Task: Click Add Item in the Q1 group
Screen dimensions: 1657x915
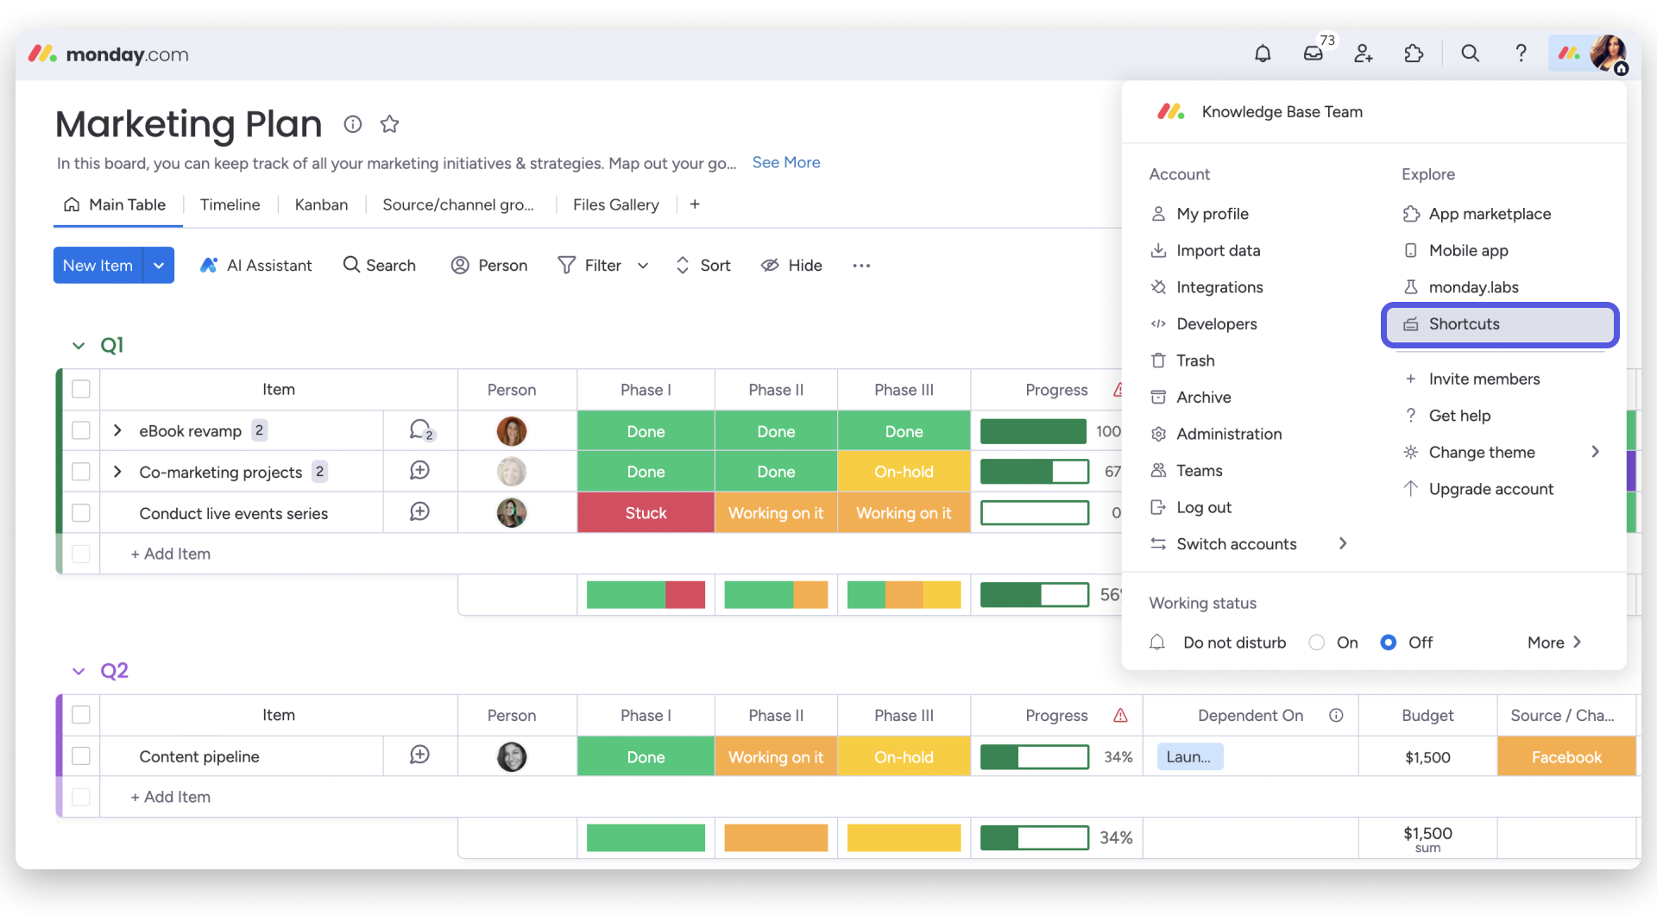Action: tap(170, 554)
